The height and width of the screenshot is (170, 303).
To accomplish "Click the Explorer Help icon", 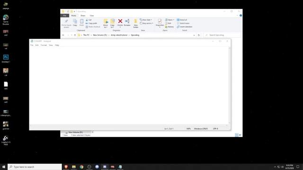I will coord(241,16).
